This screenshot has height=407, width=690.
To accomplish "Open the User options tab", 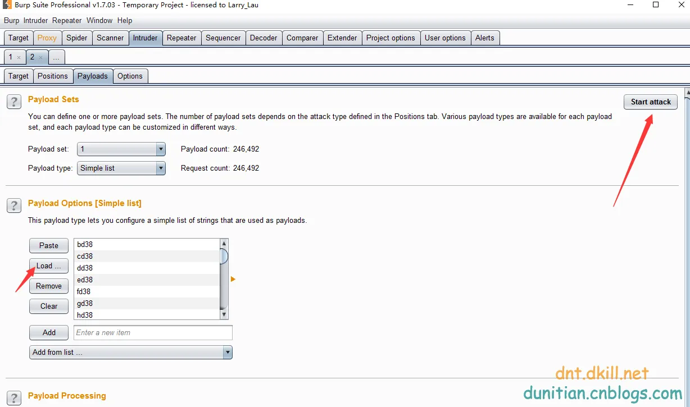I will click(445, 38).
